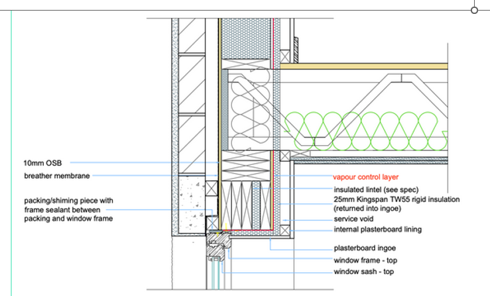Viewport: 490px width, 296px height.
Task: Click the circular handle at top-right corner
Action: [x=474, y=10]
